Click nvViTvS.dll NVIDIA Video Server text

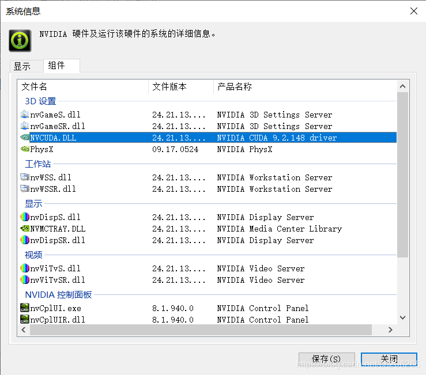point(261,268)
